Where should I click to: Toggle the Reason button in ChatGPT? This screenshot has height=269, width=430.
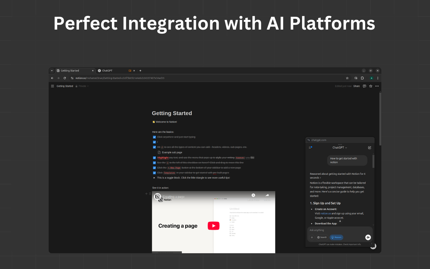(336, 237)
